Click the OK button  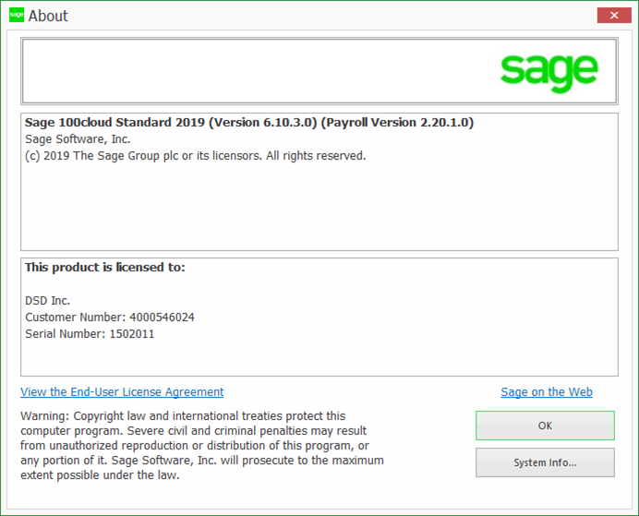545,426
